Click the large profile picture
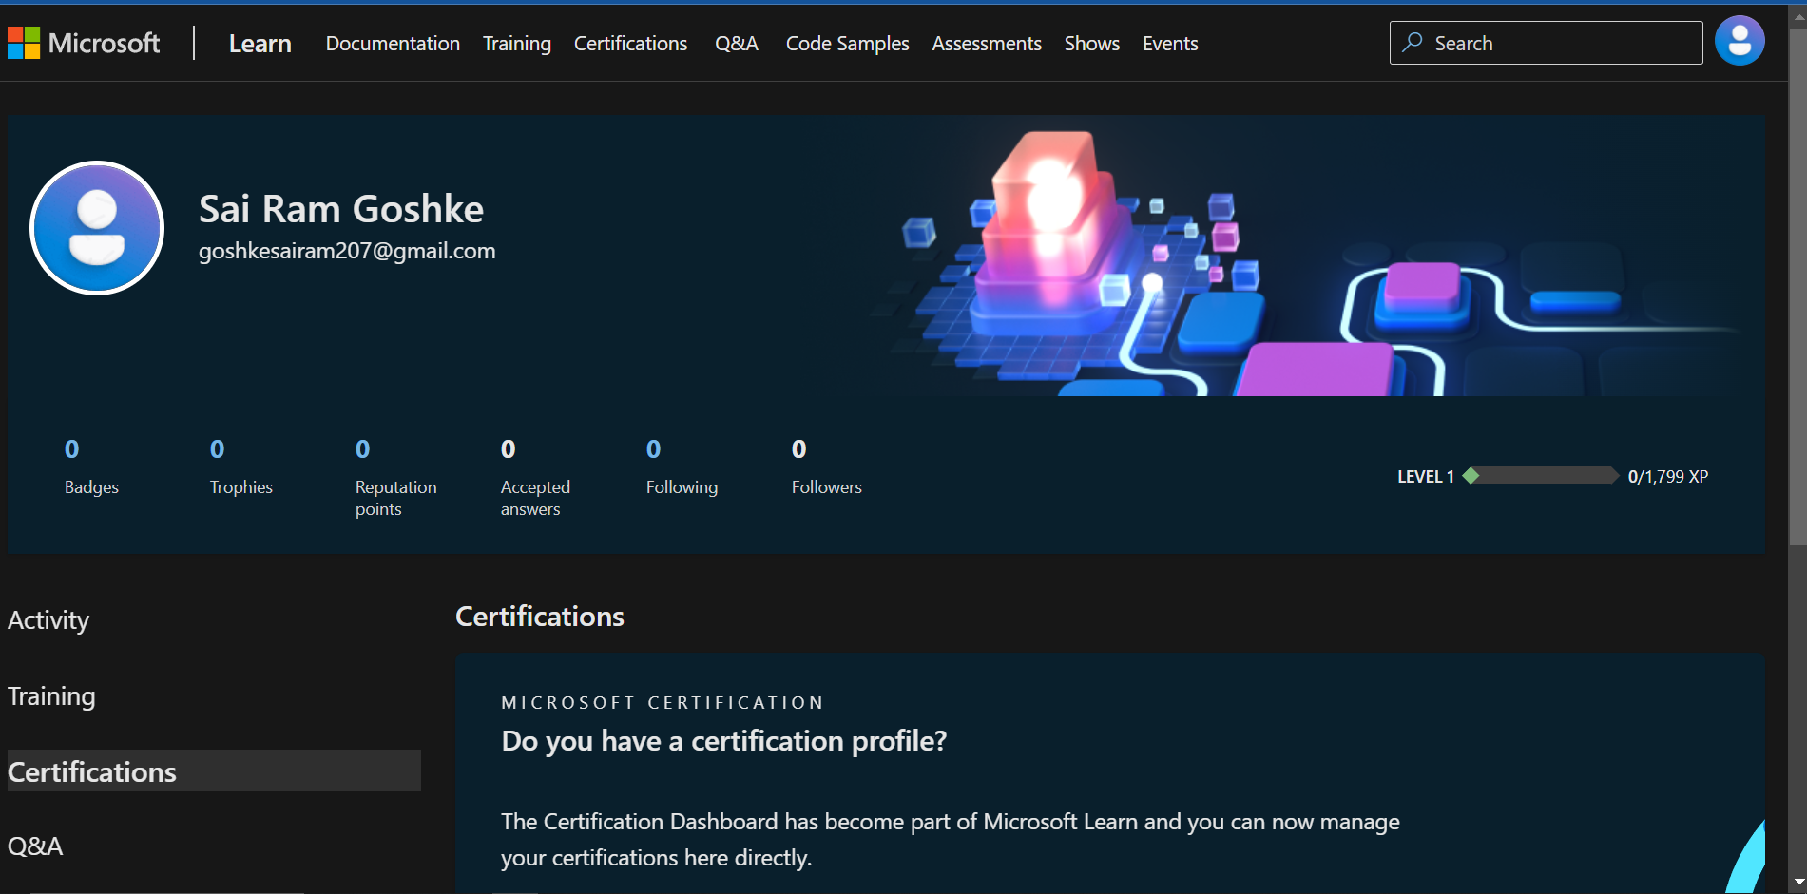This screenshot has height=894, width=1807. point(97,228)
